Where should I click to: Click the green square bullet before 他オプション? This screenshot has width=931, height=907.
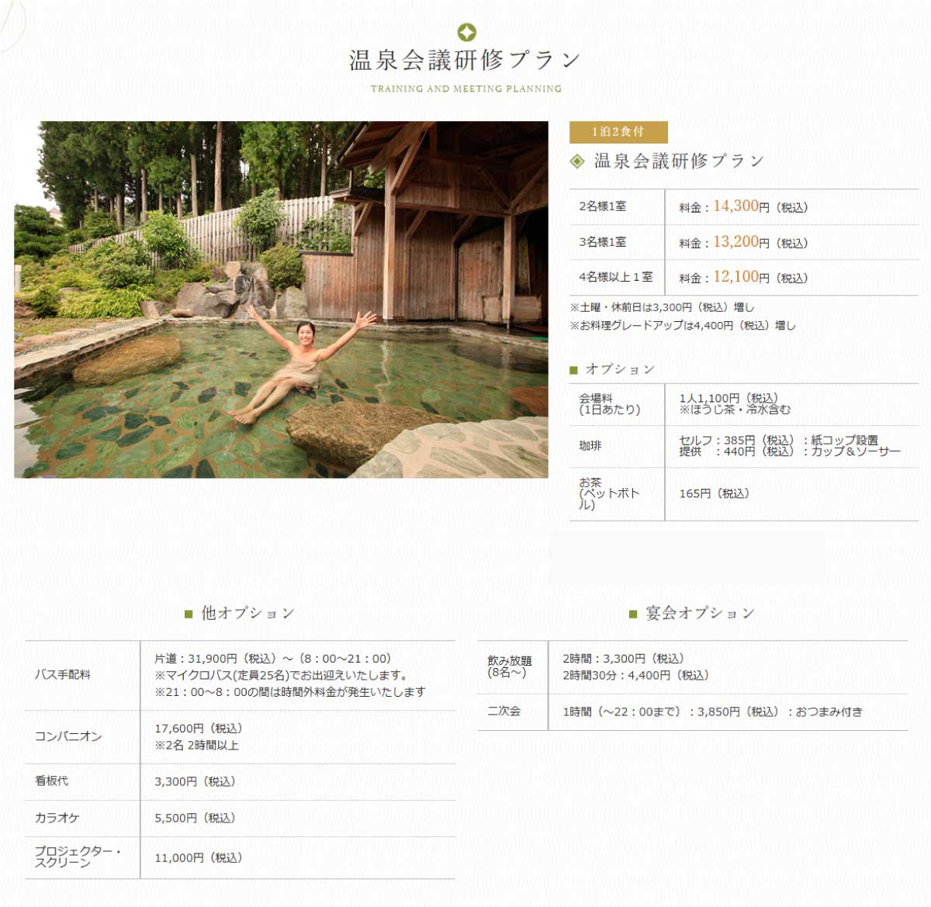pos(189,614)
